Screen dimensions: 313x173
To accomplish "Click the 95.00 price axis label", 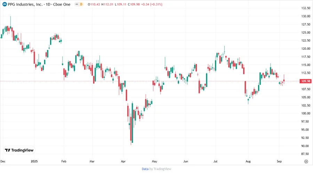I will click(306, 130).
